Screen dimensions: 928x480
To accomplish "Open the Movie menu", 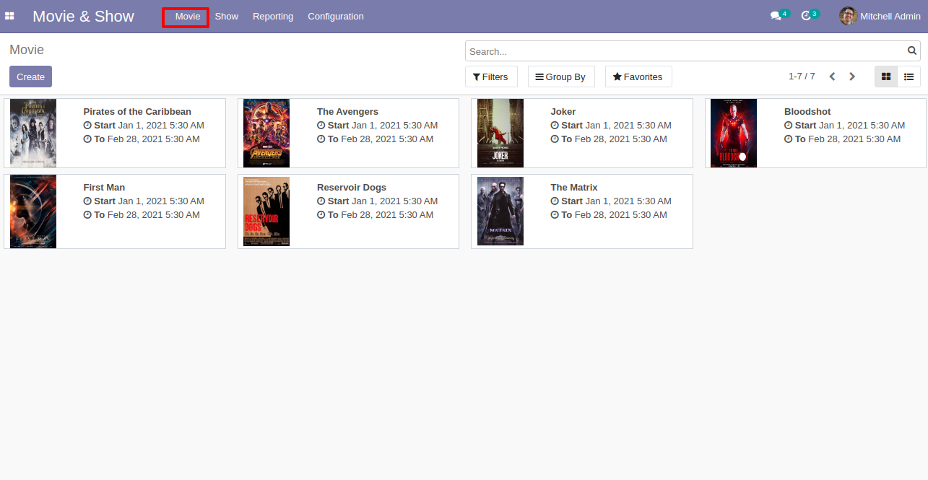I will coord(188,17).
